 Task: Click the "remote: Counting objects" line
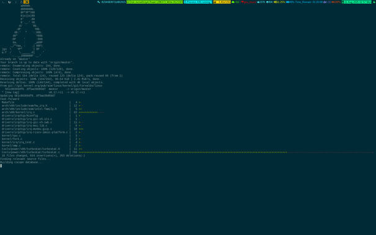pos(37,69)
